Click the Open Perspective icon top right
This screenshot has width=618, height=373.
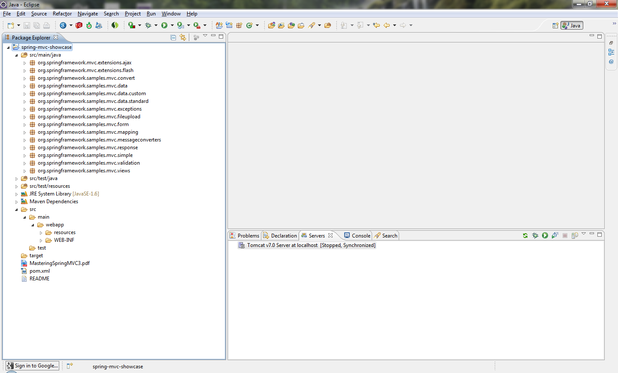[x=555, y=25]
